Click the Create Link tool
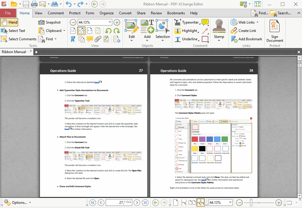Image resolution: width=302 pixels, height=208 pixels. pos(243,31)
